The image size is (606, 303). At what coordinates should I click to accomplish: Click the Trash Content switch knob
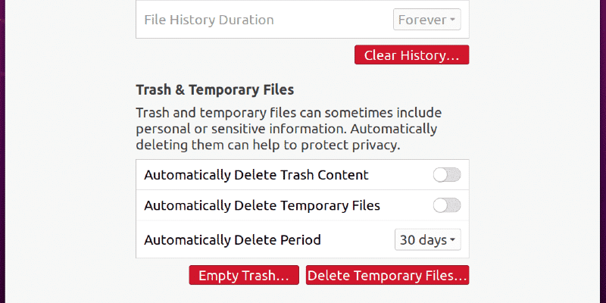440,175
